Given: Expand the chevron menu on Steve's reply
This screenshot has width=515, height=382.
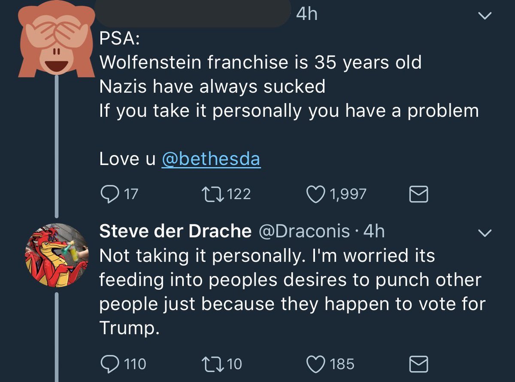Looking at the screenshot, I should click(x=485, y=233).
